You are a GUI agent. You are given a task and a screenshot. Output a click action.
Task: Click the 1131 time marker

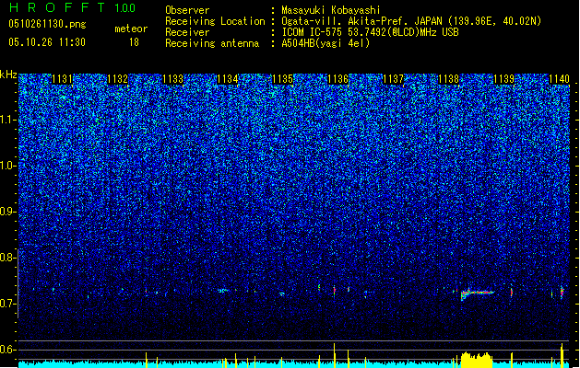(62, 79)
